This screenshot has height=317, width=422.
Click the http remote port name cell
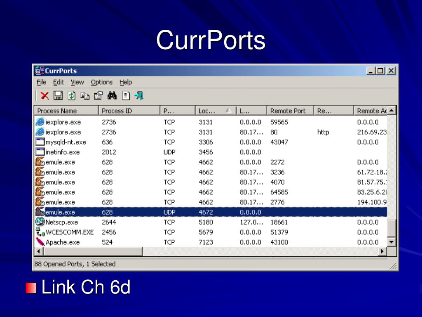click(323, 132)
